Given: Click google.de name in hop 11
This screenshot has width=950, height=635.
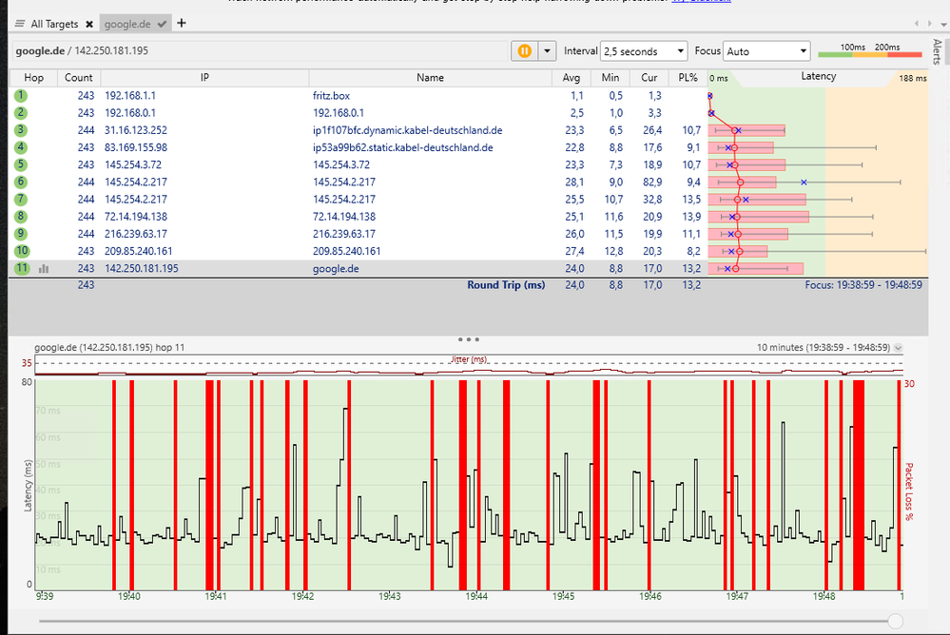Looking at the screenshot, I should point(336,268).
